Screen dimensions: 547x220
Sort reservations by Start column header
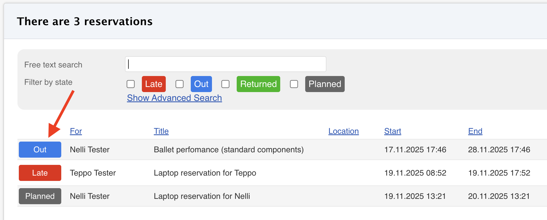pyautogui.click(x=393, y=131)
